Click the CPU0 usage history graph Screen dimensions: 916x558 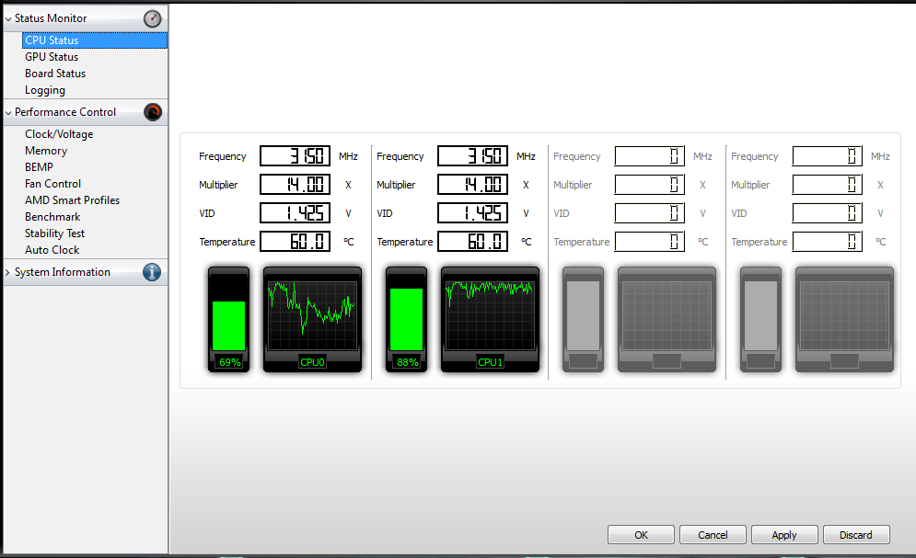point(312,319)
